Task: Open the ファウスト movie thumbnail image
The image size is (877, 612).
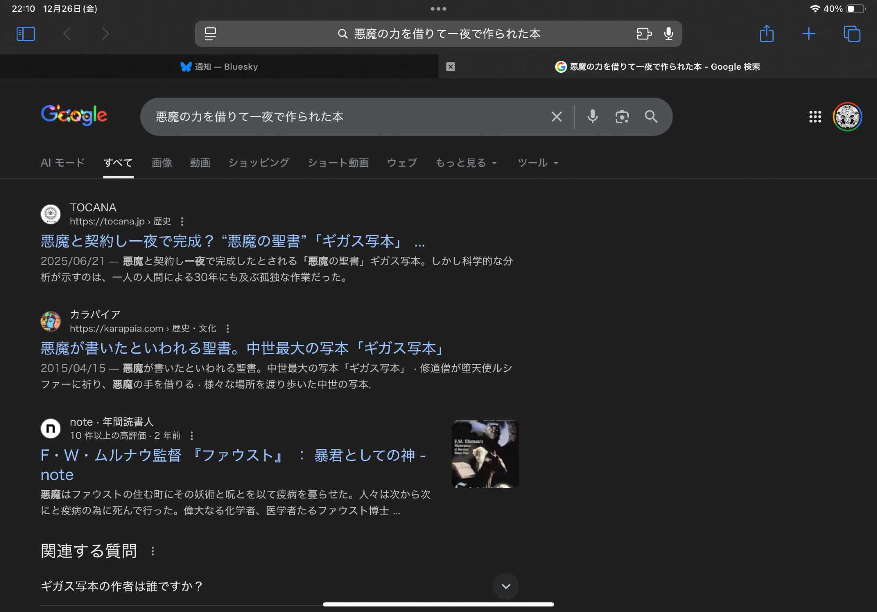Action: (485, 454)
